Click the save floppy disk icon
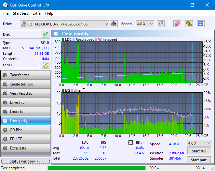 click(x=201, y=24)
